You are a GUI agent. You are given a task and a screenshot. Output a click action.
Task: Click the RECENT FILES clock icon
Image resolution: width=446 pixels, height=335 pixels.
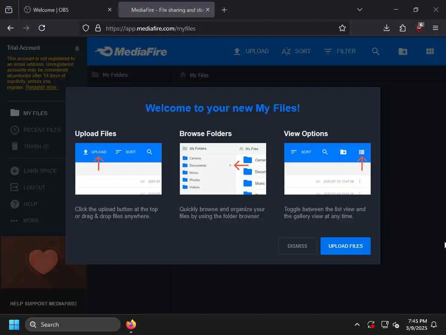pyautogui.click(x=15, y=130)
